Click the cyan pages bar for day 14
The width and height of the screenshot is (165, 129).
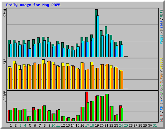coord(73,54)
